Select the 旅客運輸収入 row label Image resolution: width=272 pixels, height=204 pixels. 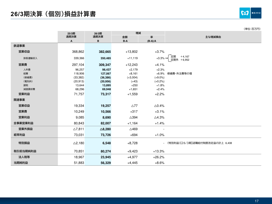pyautogui.click(x=30, y=58)
